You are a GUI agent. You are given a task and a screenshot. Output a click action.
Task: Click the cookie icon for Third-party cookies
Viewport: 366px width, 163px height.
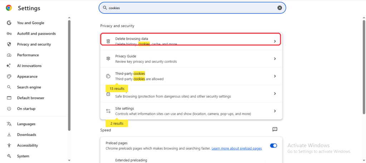point(108,76)
